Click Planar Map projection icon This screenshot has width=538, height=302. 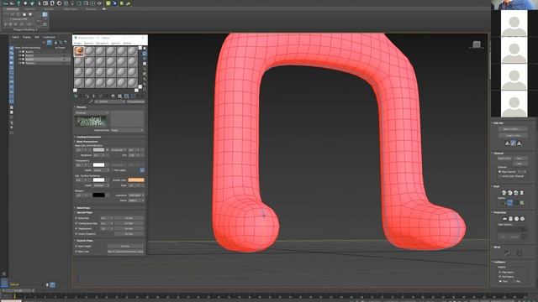click(504, 219)
